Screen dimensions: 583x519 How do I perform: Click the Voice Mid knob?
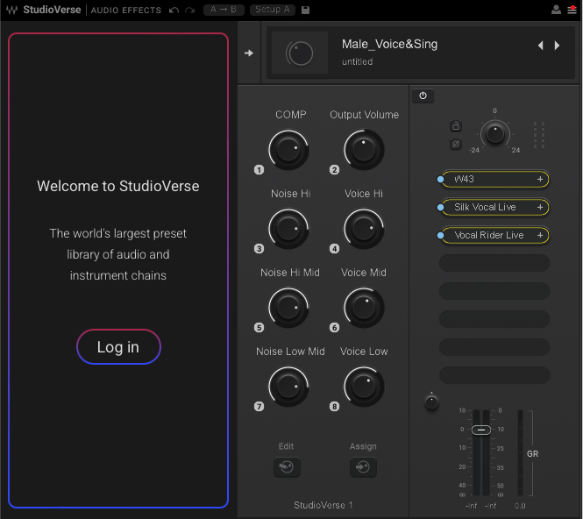coord(364,308)
